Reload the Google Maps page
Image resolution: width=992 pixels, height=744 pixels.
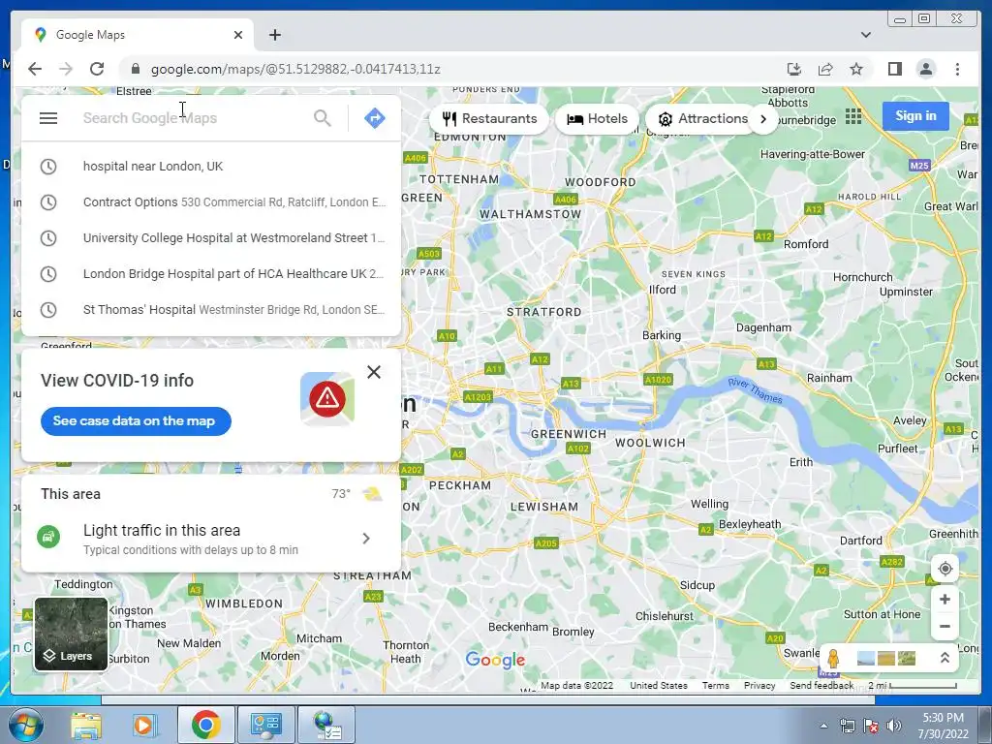(x=97, y=69)
